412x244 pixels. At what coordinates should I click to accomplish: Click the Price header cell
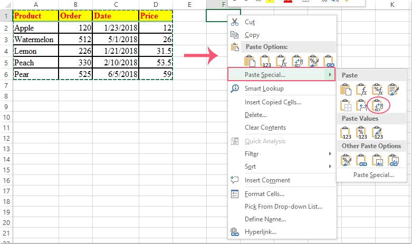[156, 16]
